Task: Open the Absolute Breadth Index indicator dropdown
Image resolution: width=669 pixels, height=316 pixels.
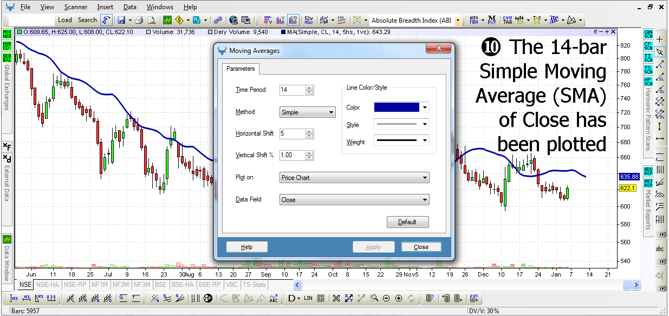Action: tap(458, 21)
